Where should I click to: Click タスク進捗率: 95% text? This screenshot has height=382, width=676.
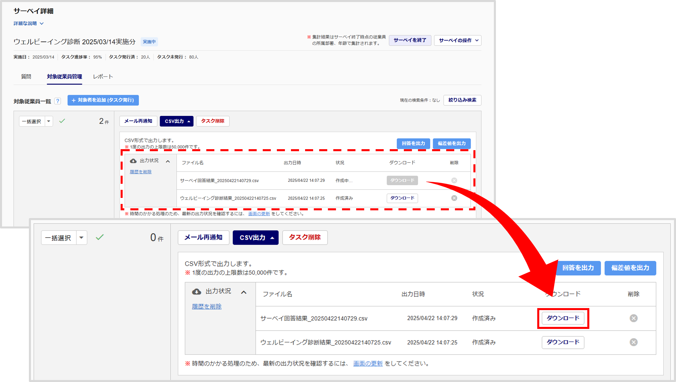[81, 57]
